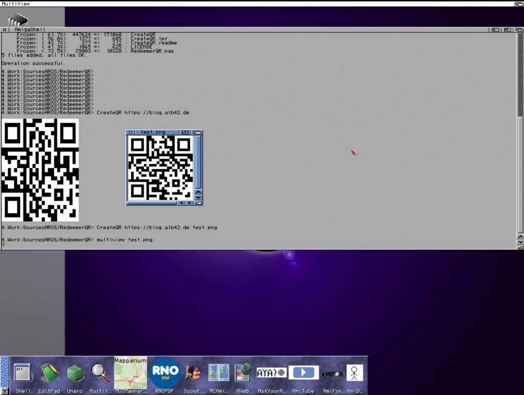Click AmigaShell scroll down arrow
Viewport: 524px width, 395px height.
520,243
